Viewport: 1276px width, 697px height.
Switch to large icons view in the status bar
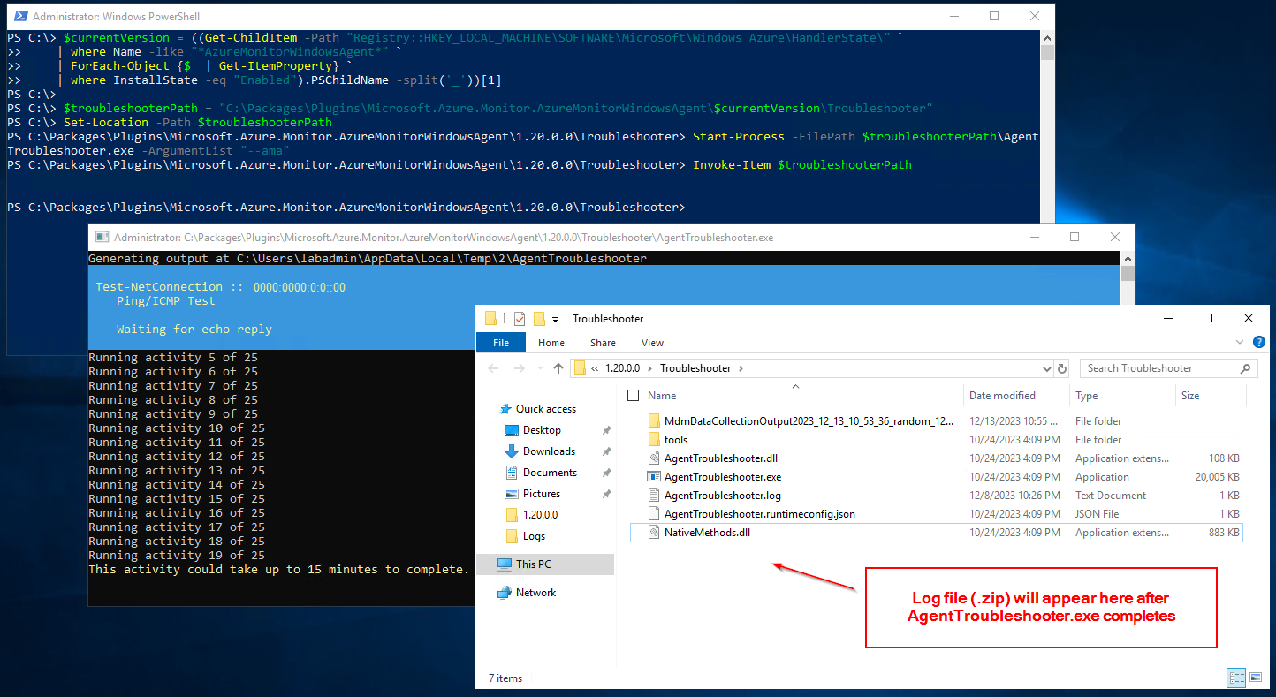1255,678
